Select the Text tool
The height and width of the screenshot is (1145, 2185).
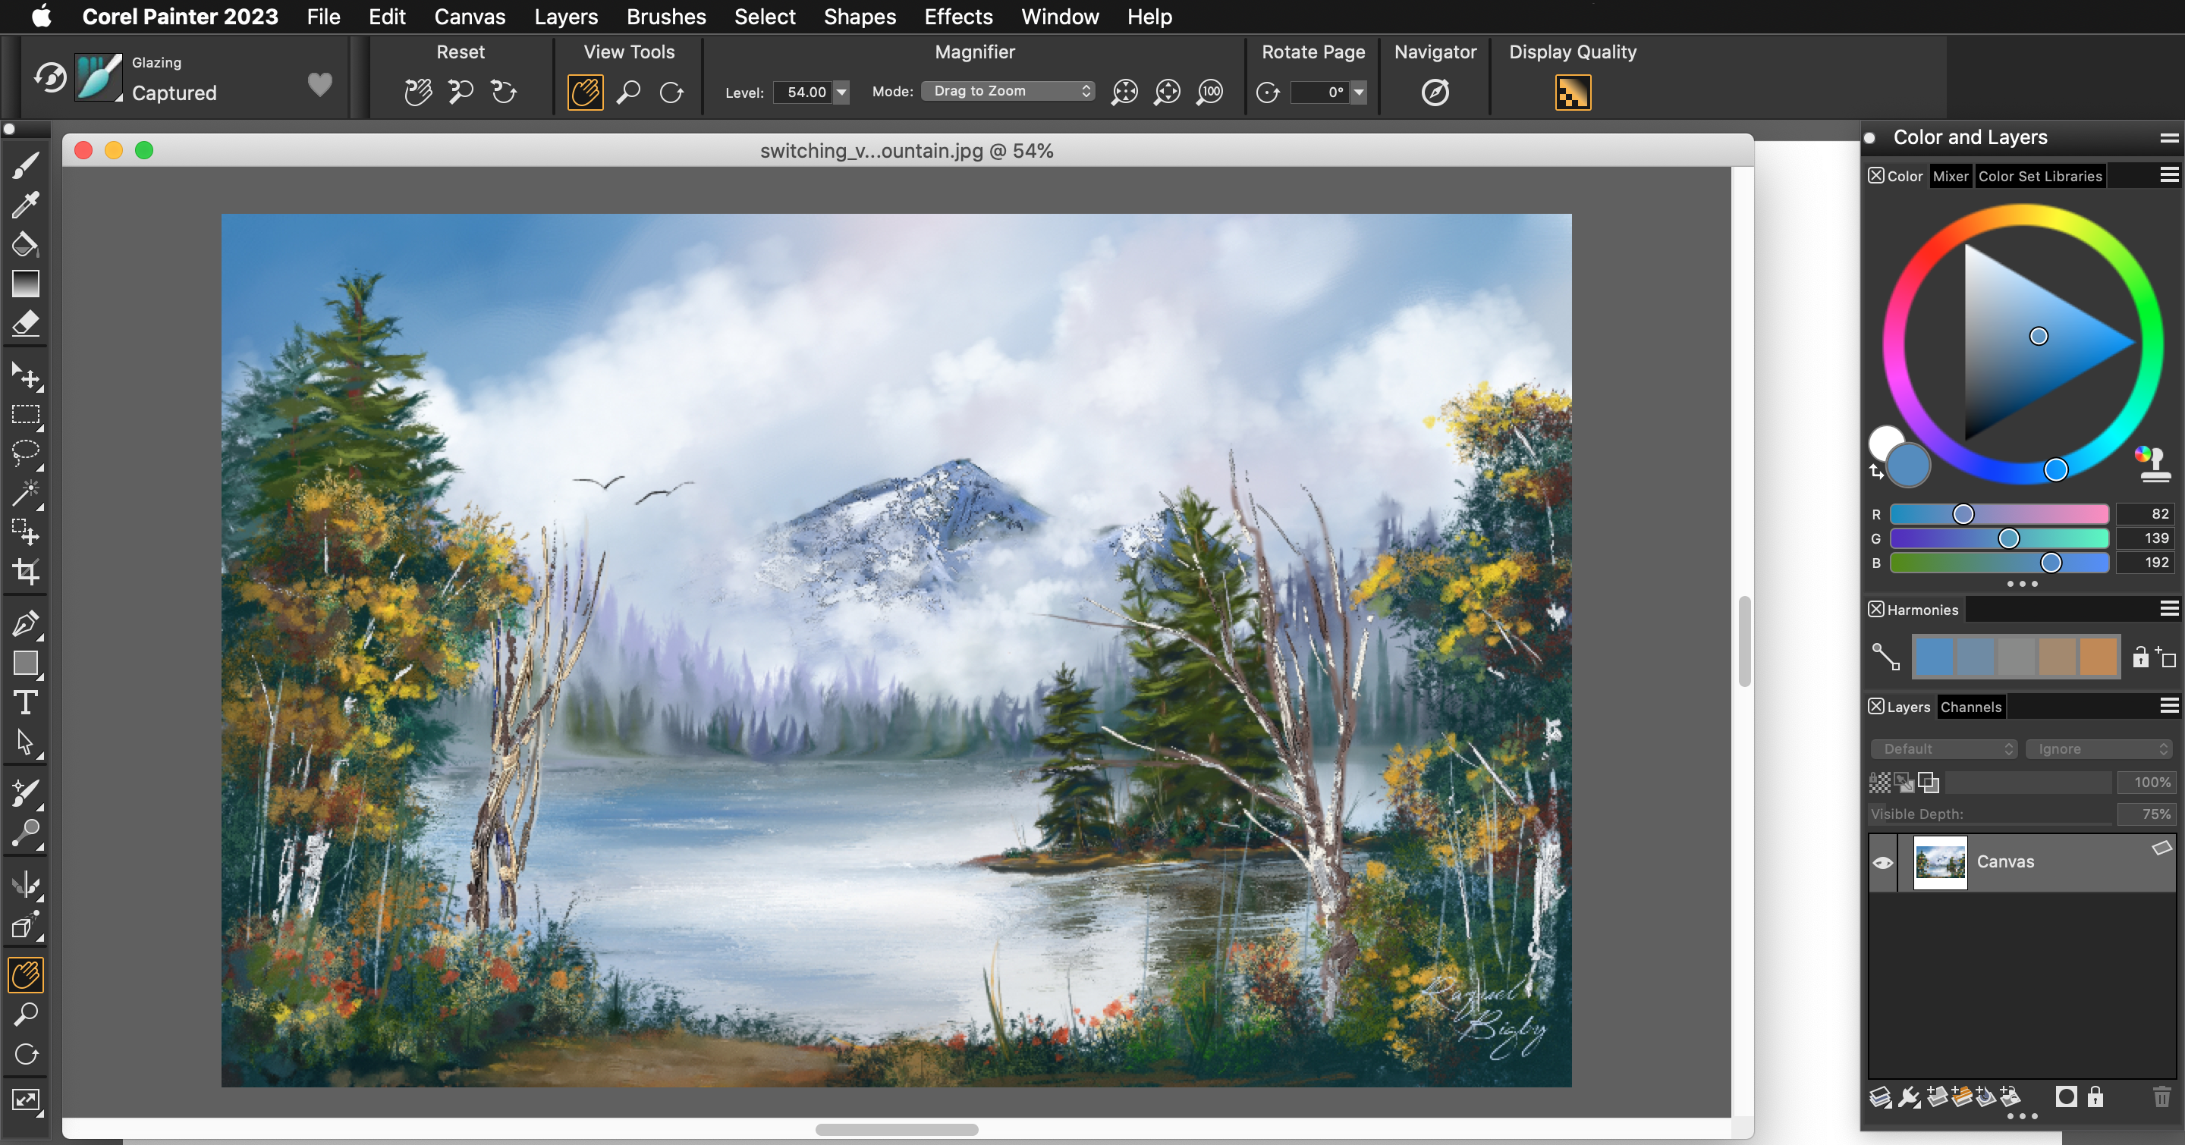pos(26,703)
